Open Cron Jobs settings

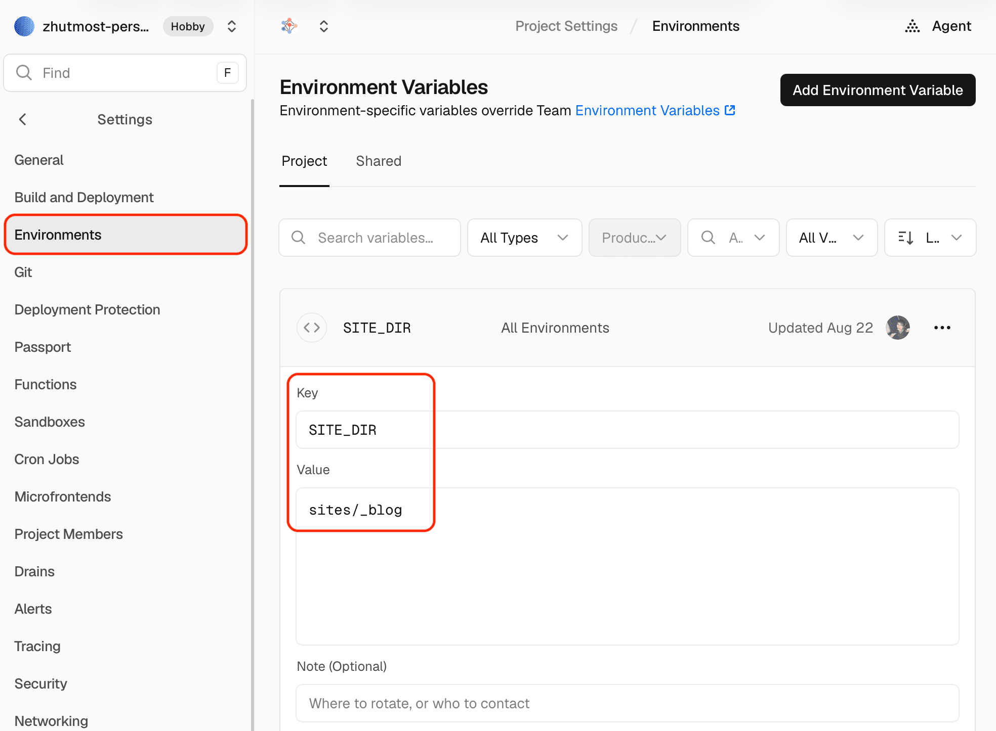click(x=47, y=459)
